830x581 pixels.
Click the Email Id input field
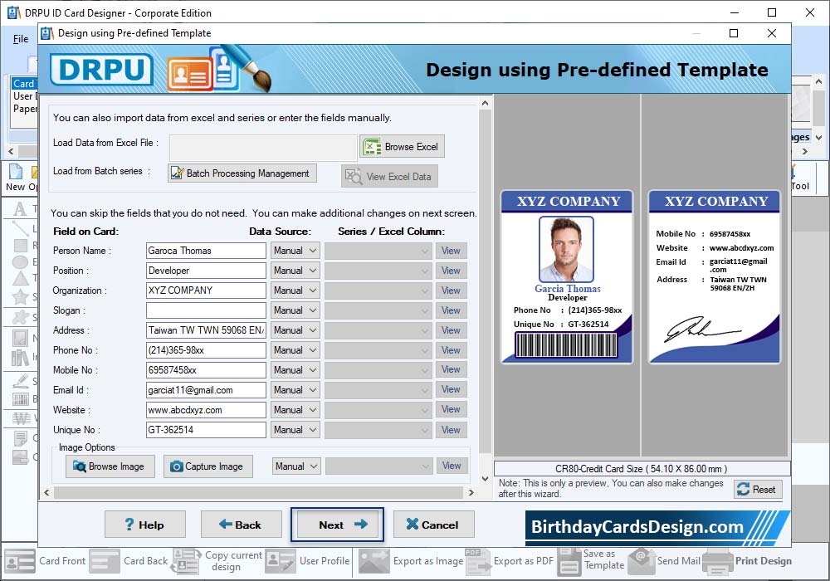tap(206, 390)
